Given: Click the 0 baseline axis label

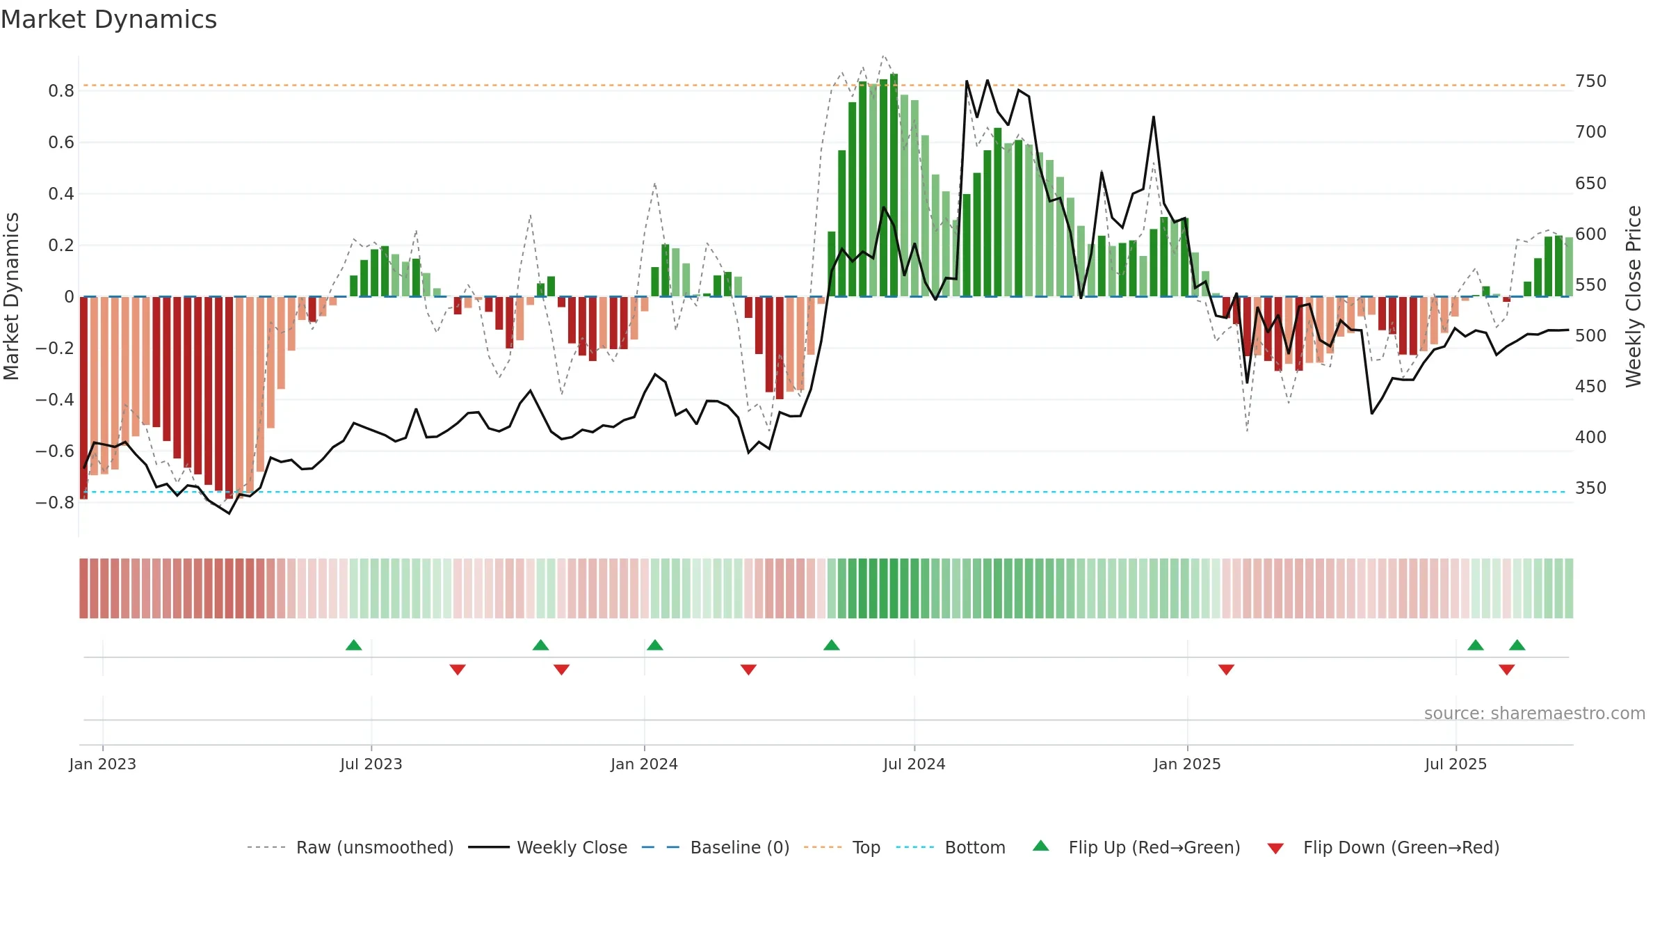Looking at the screenshot, I should 69,297.
